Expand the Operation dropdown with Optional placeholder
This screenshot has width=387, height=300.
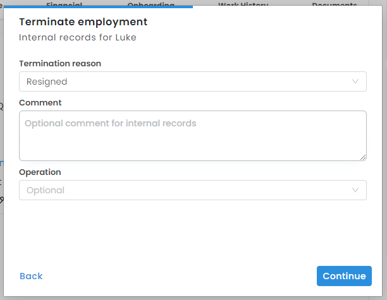click(192, 190)
